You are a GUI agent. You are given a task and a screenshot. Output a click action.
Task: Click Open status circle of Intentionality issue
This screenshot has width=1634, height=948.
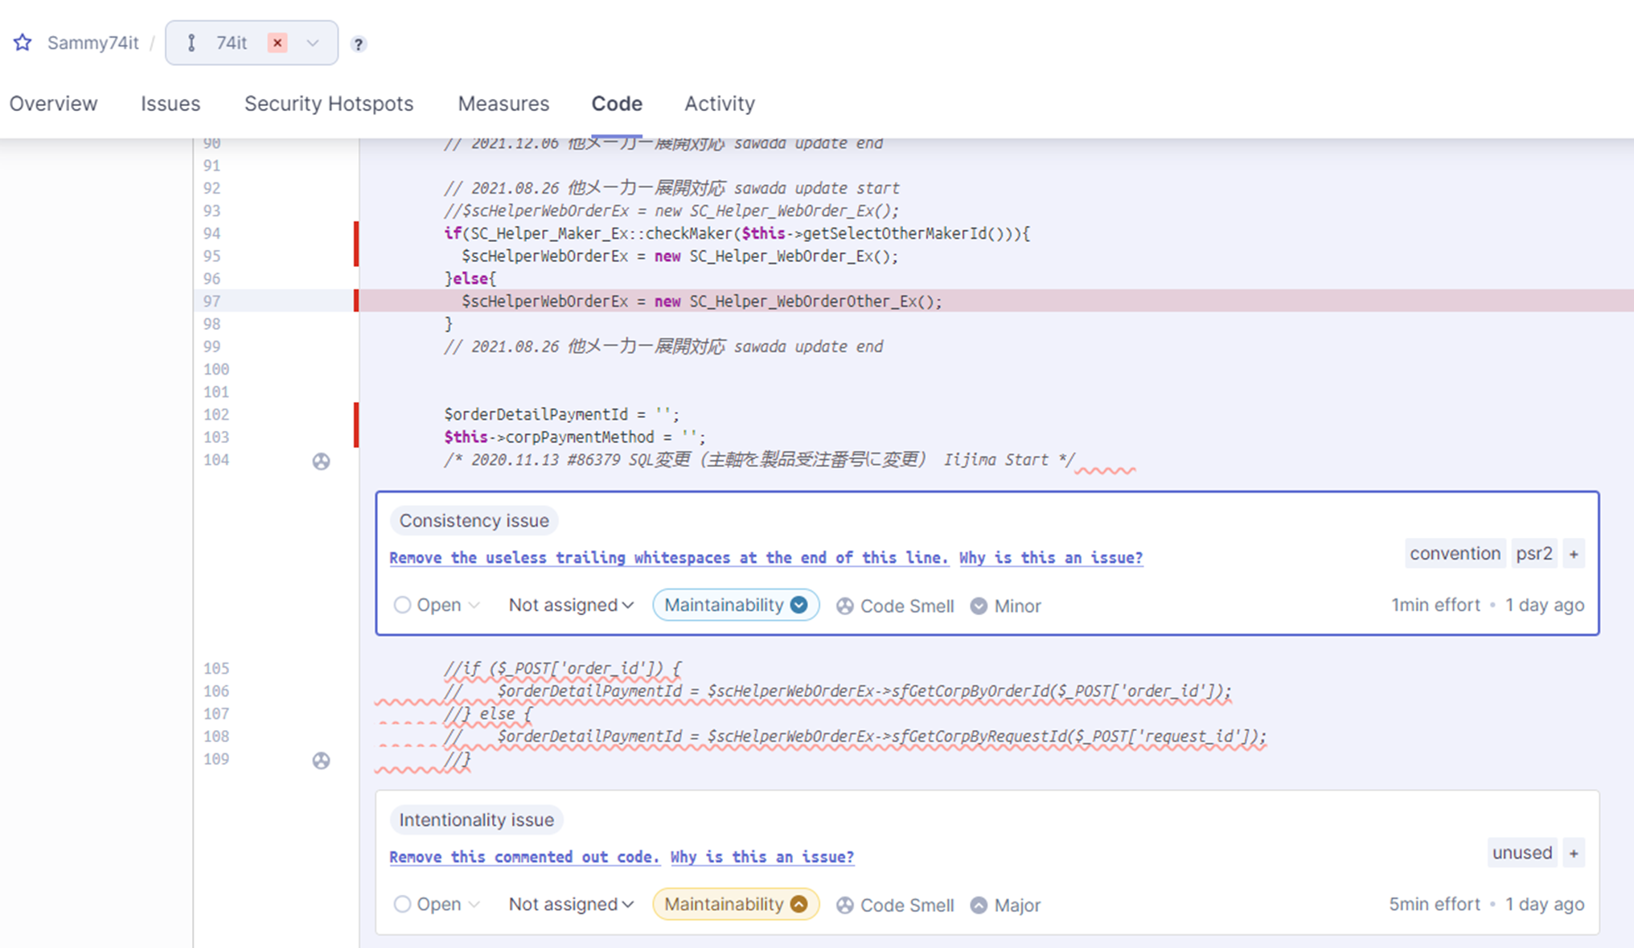click(x=402, y=904)
